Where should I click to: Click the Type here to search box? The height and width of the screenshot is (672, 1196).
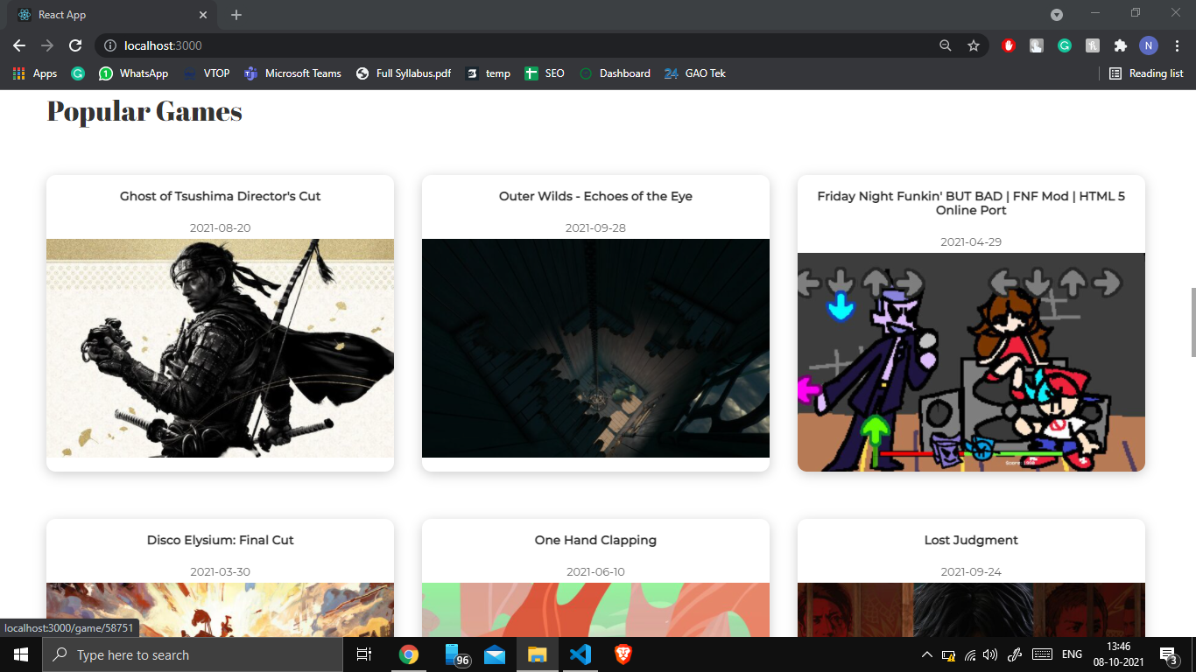193,654
